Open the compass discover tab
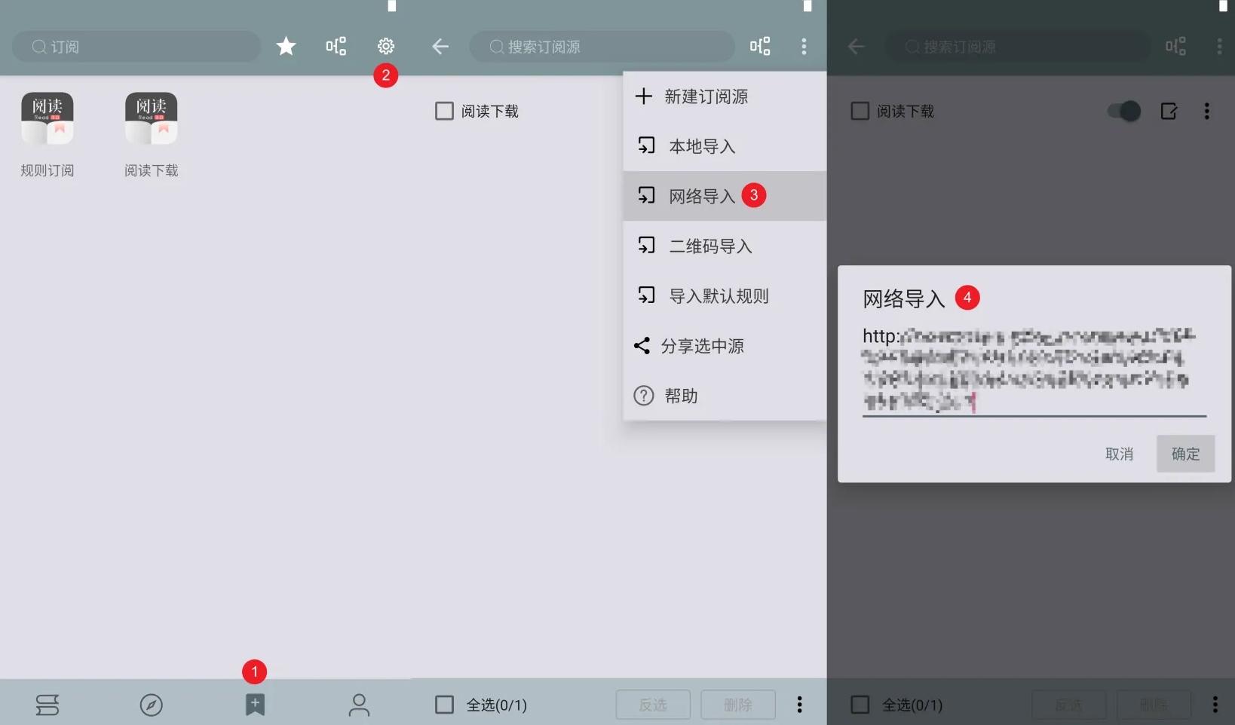 tap(152, 705)
